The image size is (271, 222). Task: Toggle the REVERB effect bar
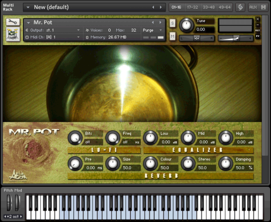(x=161, y=176)
